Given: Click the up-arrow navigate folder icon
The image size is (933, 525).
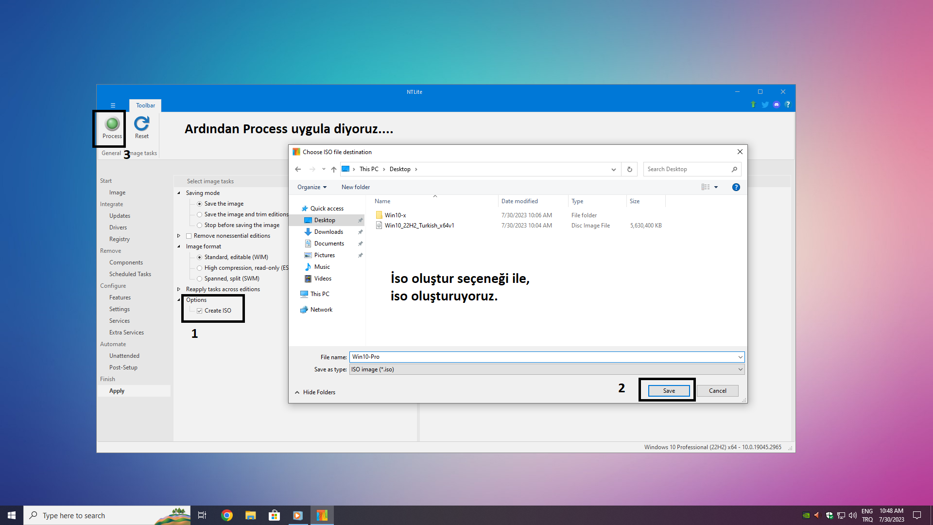Looking at the screenshot, I should coord(333,169).
